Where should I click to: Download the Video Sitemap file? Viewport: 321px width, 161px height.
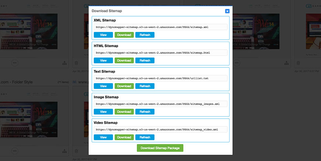click(x=124, y=137)
